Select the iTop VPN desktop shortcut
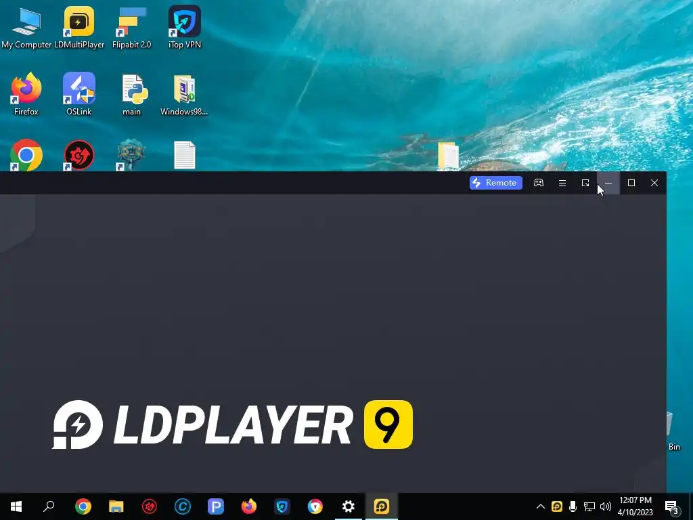Image resolution: width=693 pixels, height=520 pixels. [x=185, y=27]
